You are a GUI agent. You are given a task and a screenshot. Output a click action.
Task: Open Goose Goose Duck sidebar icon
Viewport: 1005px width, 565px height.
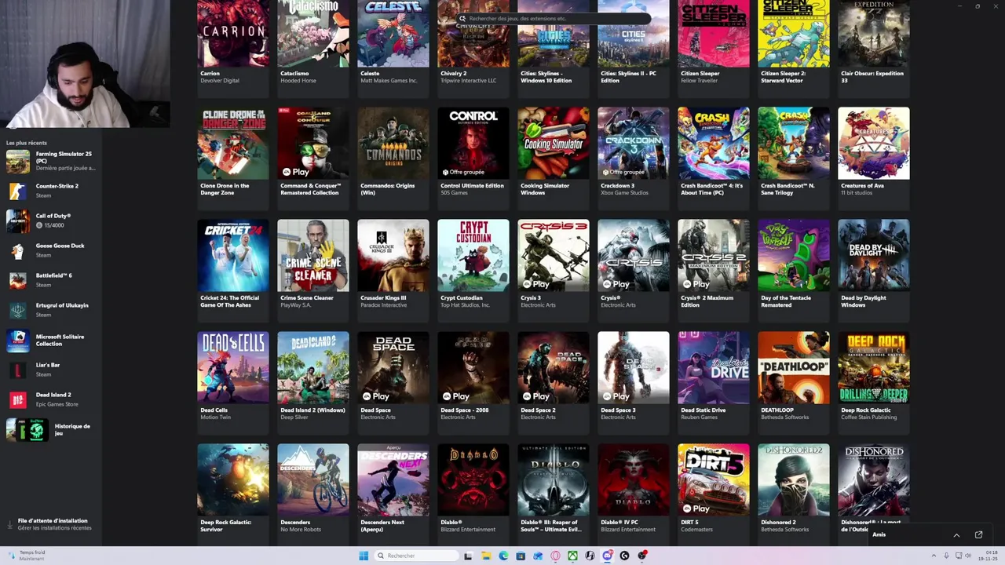[x=18, y=250]
